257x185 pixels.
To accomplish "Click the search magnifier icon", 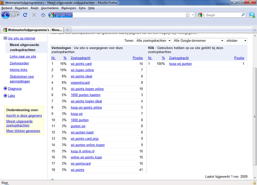I will point(243,15).
